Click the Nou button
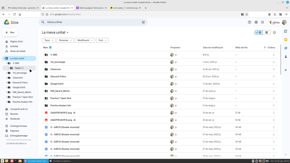The height and width of the screenshot is (163, 290). [10, 33]
